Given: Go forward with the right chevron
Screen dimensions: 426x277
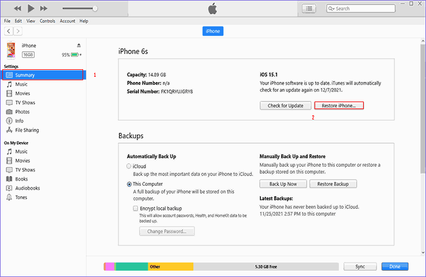Looking at the screenshot, I should (x=18, y=31).
